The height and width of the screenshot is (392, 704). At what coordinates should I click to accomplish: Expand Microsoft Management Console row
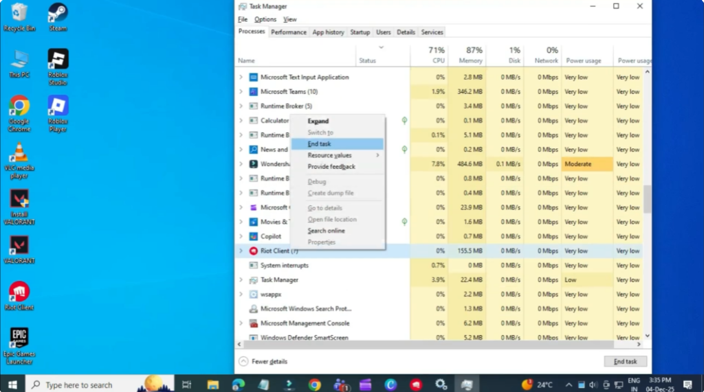(x=241, y=323)
